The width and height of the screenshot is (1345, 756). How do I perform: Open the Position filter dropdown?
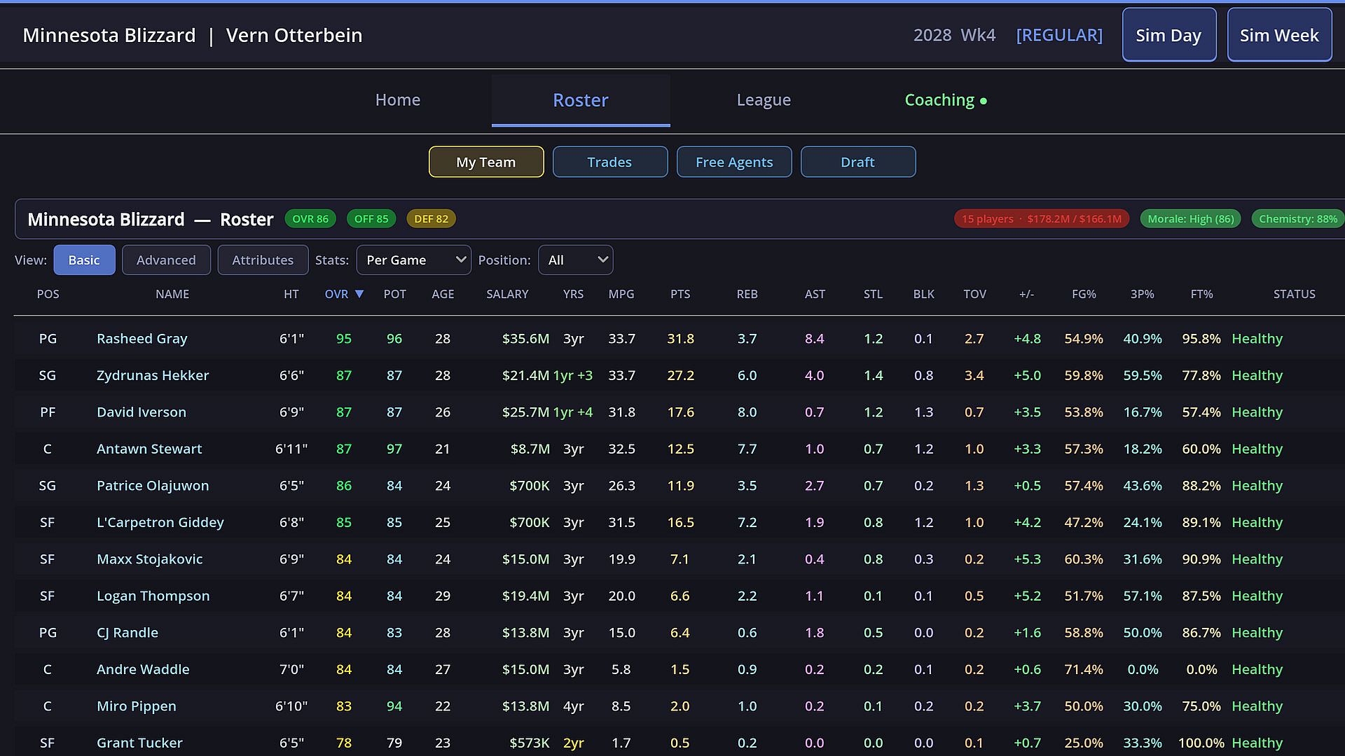pyautogui.click(x=576, y=260)
